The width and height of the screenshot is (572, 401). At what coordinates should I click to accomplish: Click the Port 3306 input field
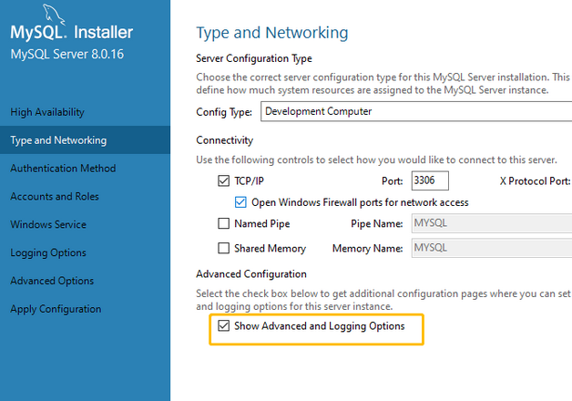(x=430, y=180)
